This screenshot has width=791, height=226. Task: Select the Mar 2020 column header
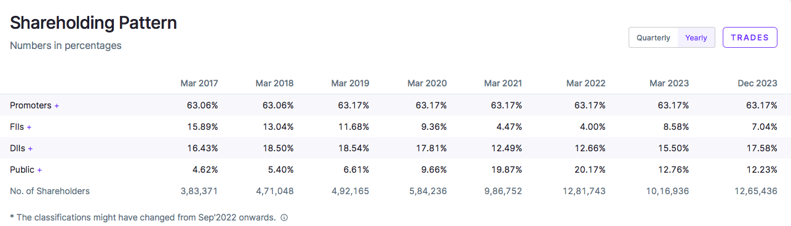click(x=427, y=83)
